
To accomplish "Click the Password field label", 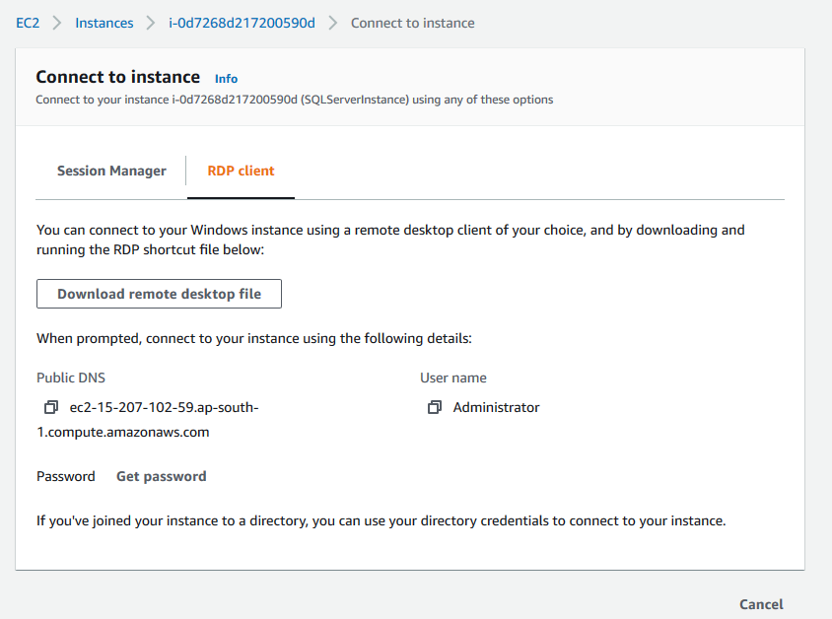I will pyautogui.click(x=66, y=476).
